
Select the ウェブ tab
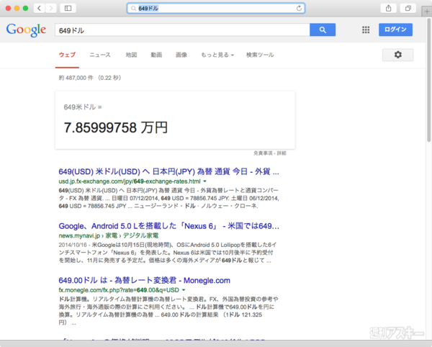pos(67,55)
